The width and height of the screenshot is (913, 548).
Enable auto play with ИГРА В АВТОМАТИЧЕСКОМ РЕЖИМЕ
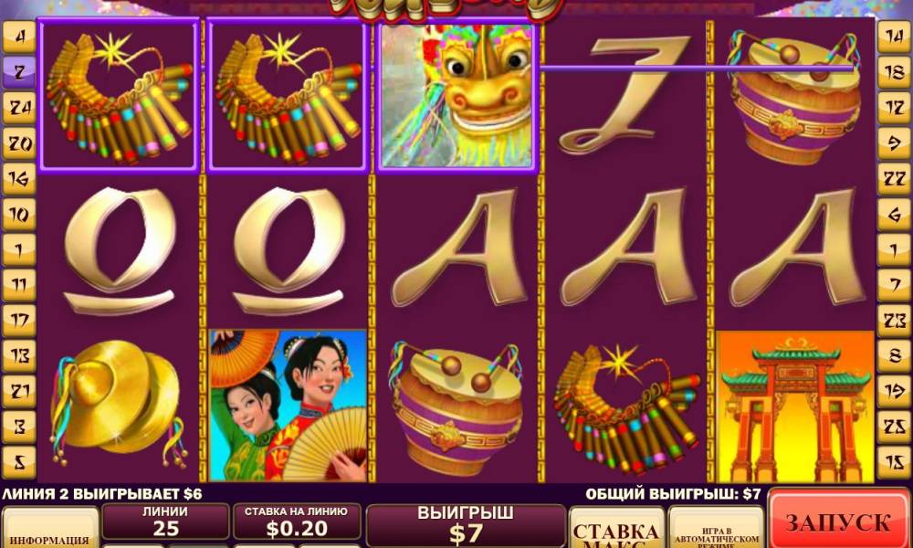716,528
